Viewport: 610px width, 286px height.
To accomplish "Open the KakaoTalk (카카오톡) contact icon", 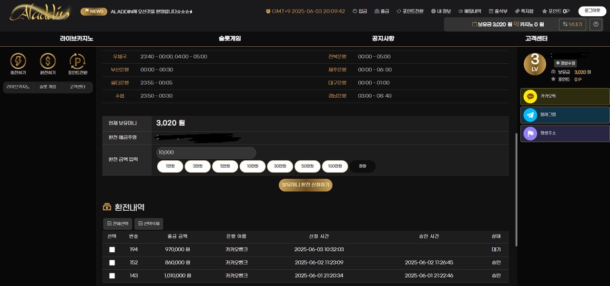I will (x=530, y=96).
